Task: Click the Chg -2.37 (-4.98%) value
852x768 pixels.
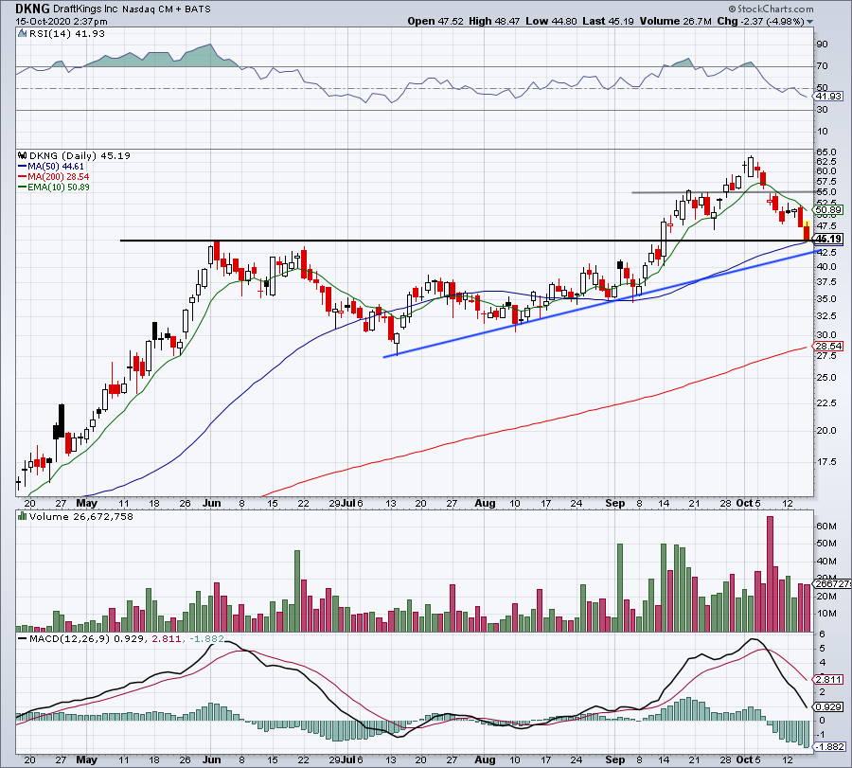Action: tap(760, 21)
